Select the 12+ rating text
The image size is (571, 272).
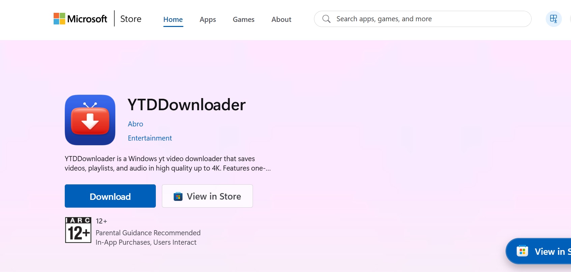coord(102,221)
